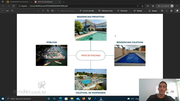
Task: Click the RESIDENCIAIS COLETIVAS heading
Action: pyautogui.click(x=130, y=42)
